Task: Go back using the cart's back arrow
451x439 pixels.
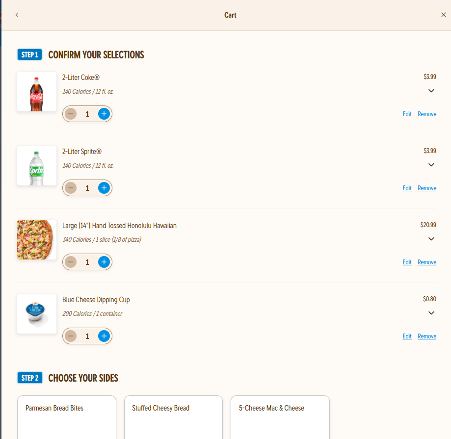Action: (17, 15)
